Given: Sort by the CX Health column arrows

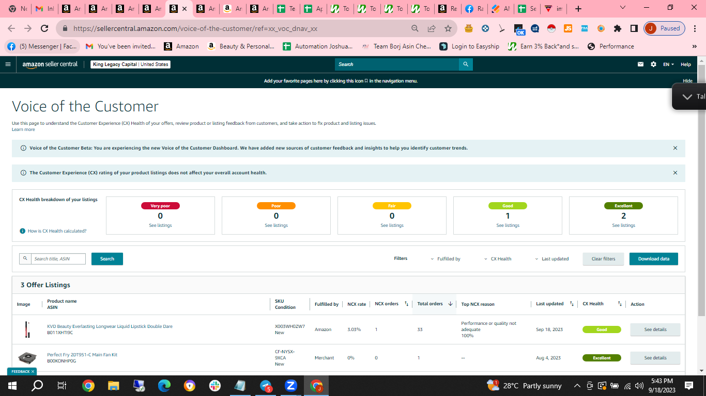Looking at the screenshot, I should coord(620,304).
